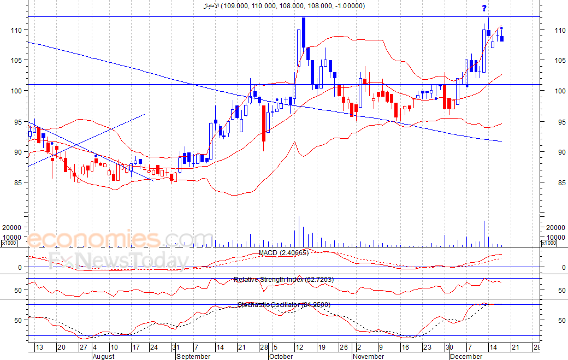Click the date label 5 above October
This screenshot has height=360, width=568.
(275, 347)
